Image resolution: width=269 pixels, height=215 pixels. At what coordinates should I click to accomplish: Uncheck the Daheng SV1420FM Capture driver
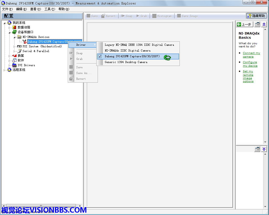100,56
